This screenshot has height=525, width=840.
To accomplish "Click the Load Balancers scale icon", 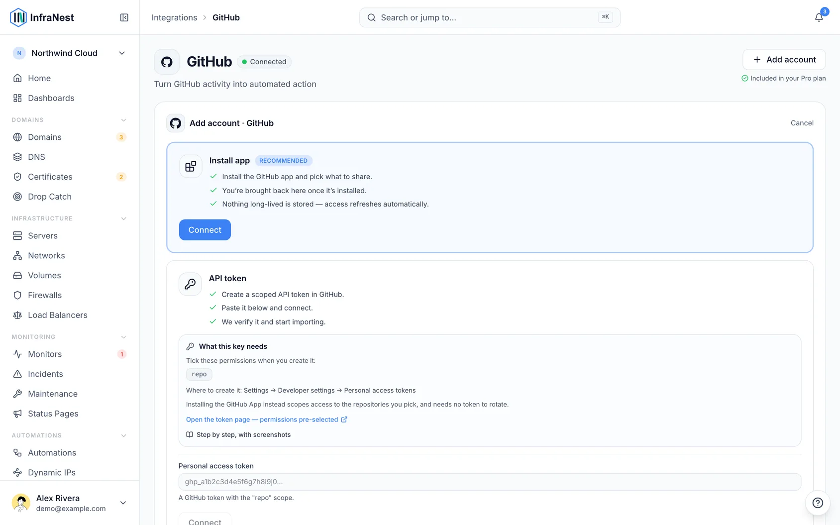I will pyautogui.click(x=17, y=315).
